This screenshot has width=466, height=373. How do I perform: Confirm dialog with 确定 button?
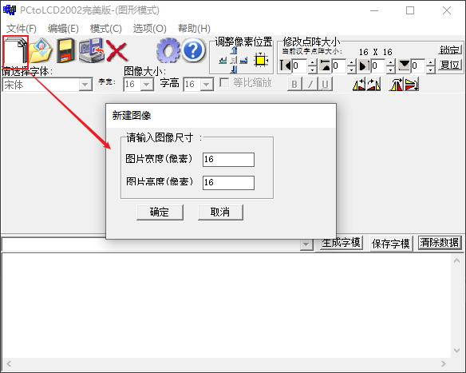tap(160, 212)
